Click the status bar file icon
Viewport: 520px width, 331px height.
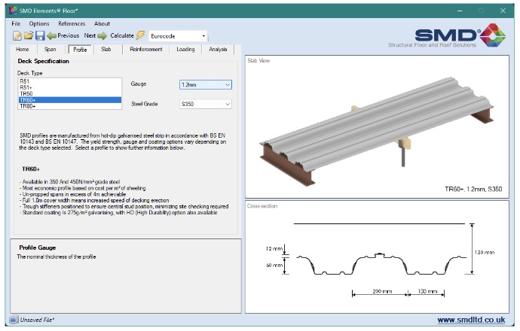click(14, 320)
